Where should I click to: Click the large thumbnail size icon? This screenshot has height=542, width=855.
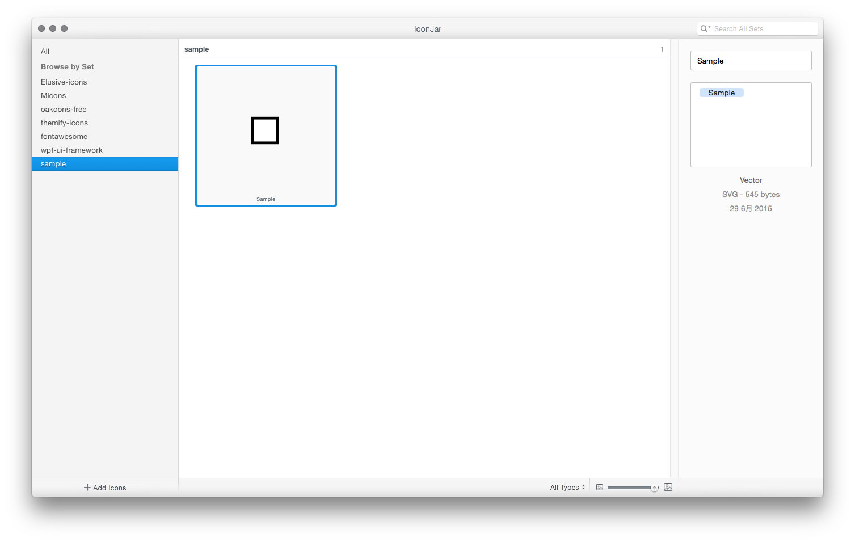click(668, 488)
